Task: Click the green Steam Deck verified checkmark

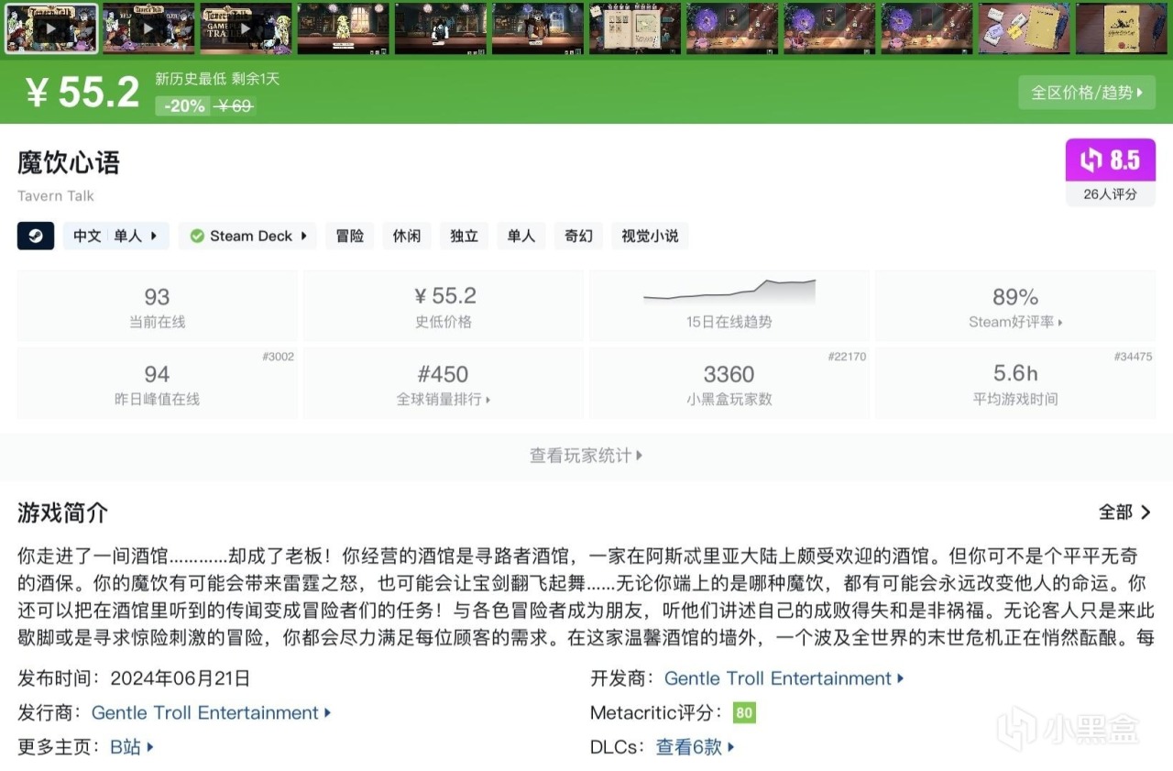Action: pos(197,237)
